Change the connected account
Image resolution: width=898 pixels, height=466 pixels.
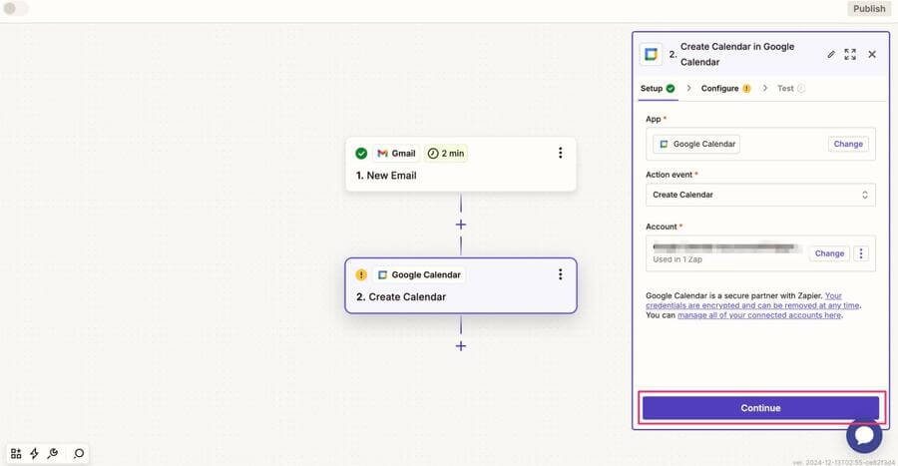point(829,253)
